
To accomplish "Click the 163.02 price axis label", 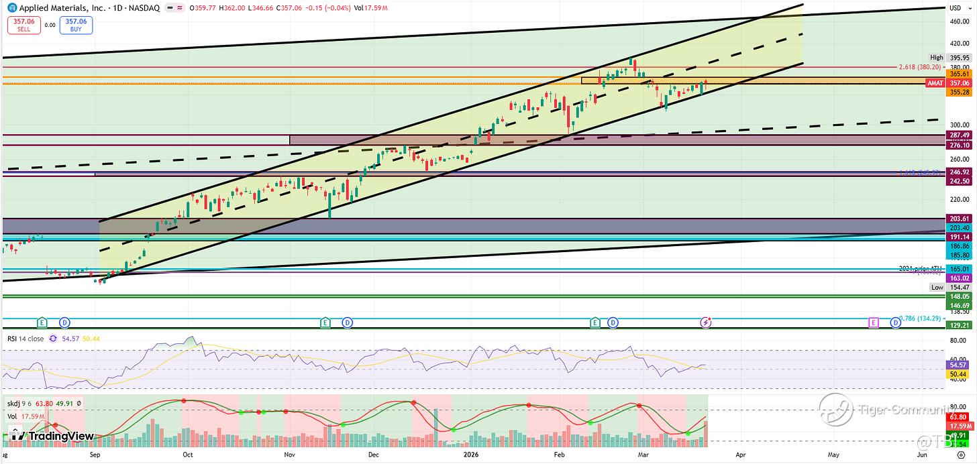I will [x=960, y=278].
